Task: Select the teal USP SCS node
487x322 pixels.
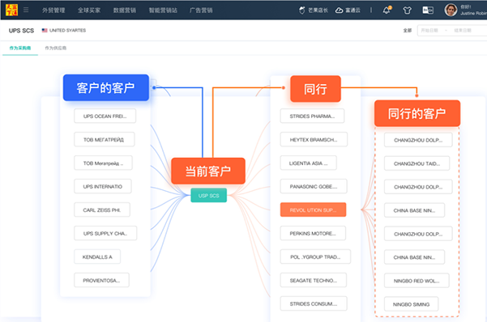Action: click(209, 196)
